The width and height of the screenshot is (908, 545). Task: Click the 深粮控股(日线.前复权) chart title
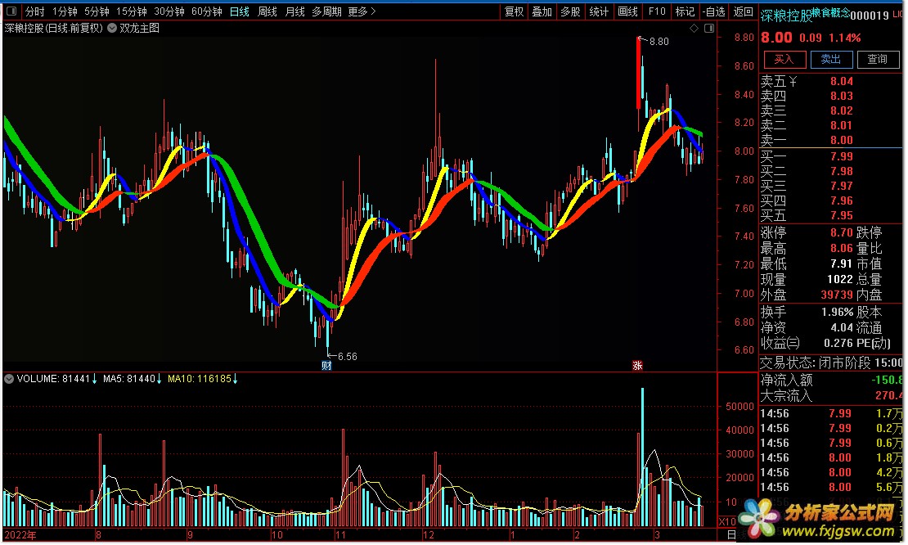click(x=54, y=28)
